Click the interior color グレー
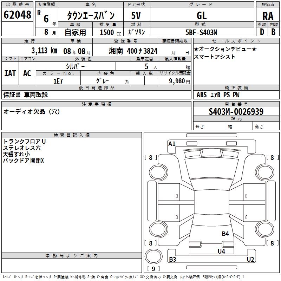The width and height of the screenshot is (281, 281). point(102,81)
